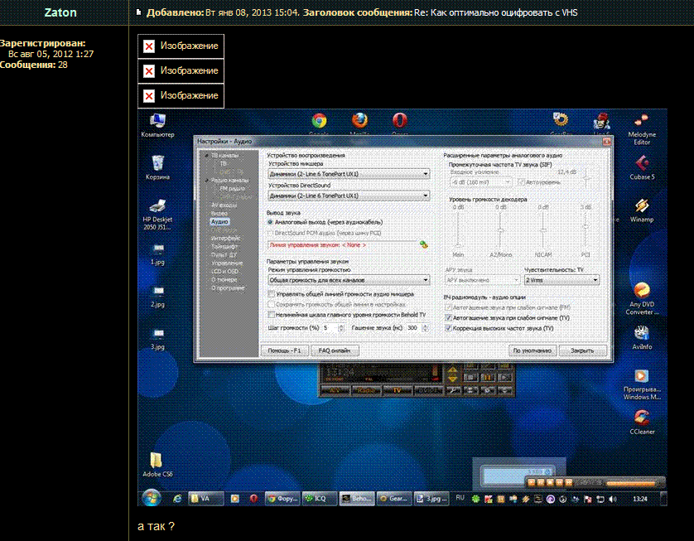Screen dimensions: 694x541
Task: Click the audio control line picker icon
Action: pyautogui.click(x=424, y=244)
